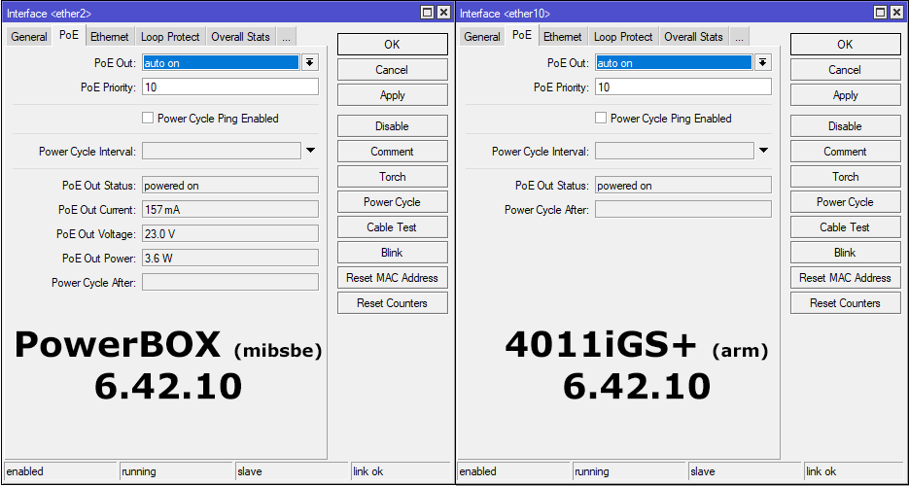The height and width of the screenshot is (486, 909).
Task: Open Loop Protect tab in ether2 window
Action: (170, 37)
